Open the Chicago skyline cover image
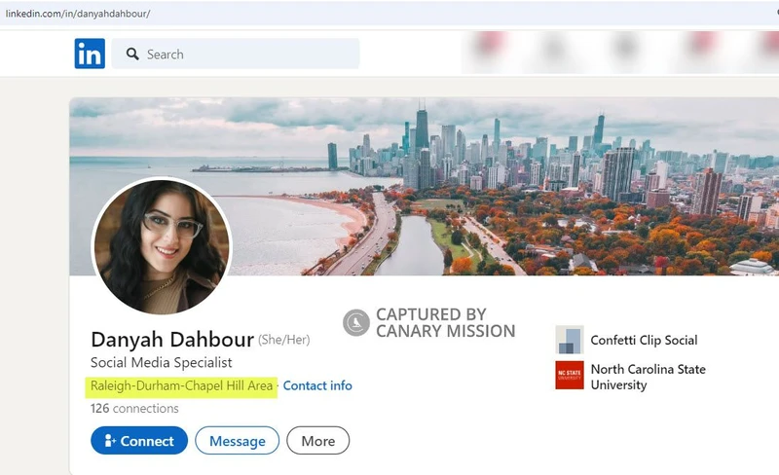 (425, 186)
